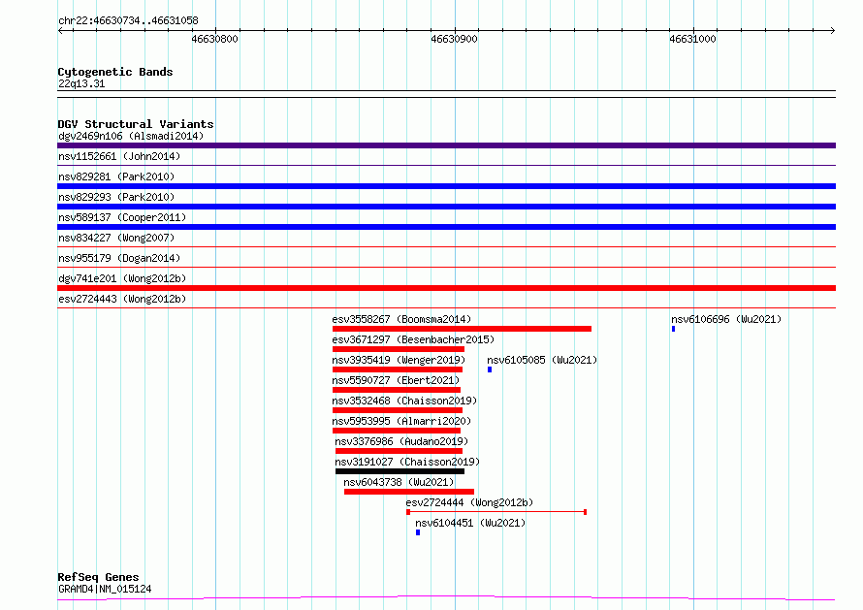This screenshot has width=863, height=610.
Task: Select the nsv6043738 (Wu2021) label
Action: [400, 482]
